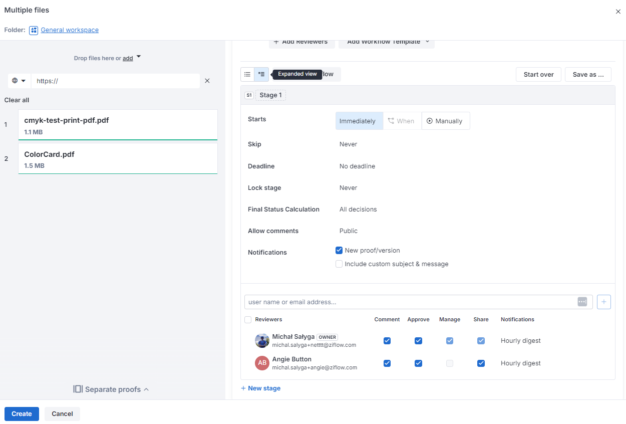Select the ColorCard.pdf file item
Viewport: 626px width, 424px height.
click(118, 159)
